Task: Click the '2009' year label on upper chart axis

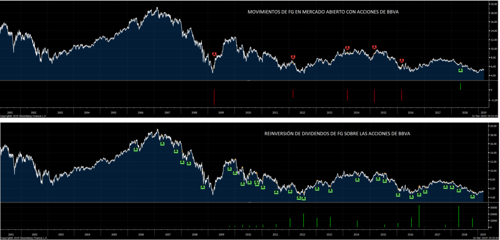Action: pos(221,113)
